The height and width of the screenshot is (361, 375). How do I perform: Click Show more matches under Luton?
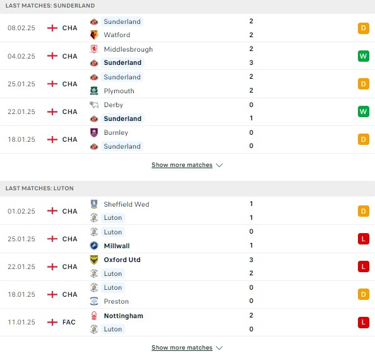182,348
